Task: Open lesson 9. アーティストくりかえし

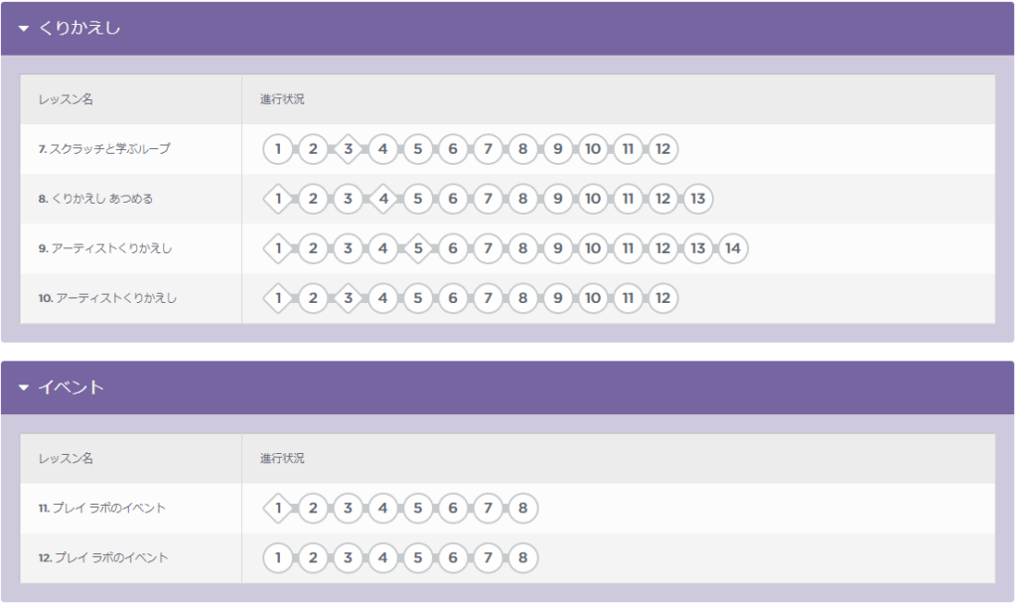Action: (x=105, y=248)
